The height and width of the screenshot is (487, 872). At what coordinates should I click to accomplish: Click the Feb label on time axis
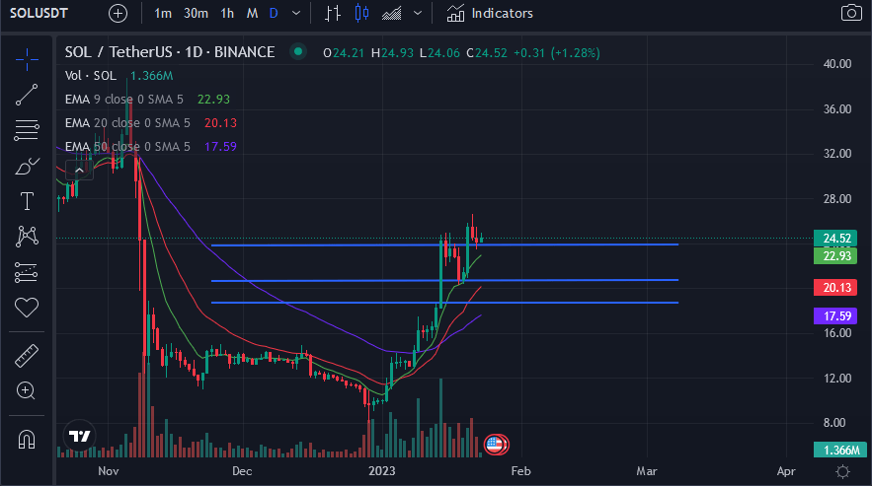pyautogui.click(x=520, y=471)
